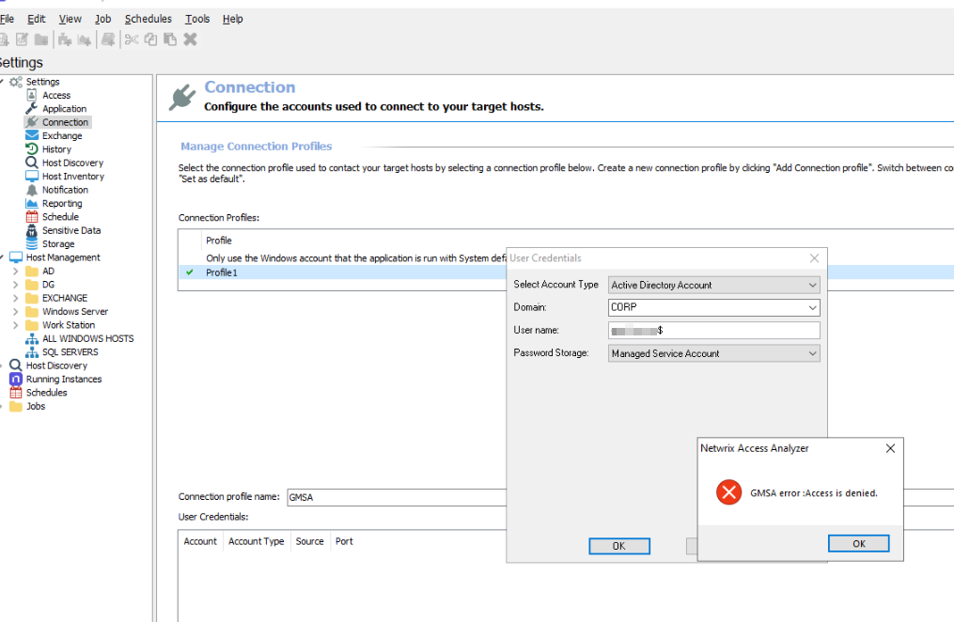Viewport: 954px width, 622px height.
Task: Click the ALL WINDOWS HOSTS network icon
Action: (x=32, y=338)
